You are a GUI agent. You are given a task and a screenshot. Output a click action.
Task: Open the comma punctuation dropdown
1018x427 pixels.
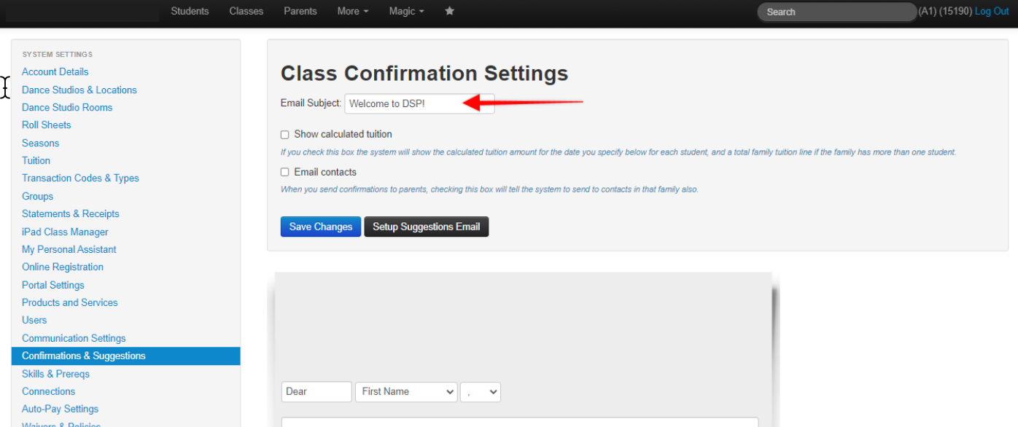tap(481, 392)
